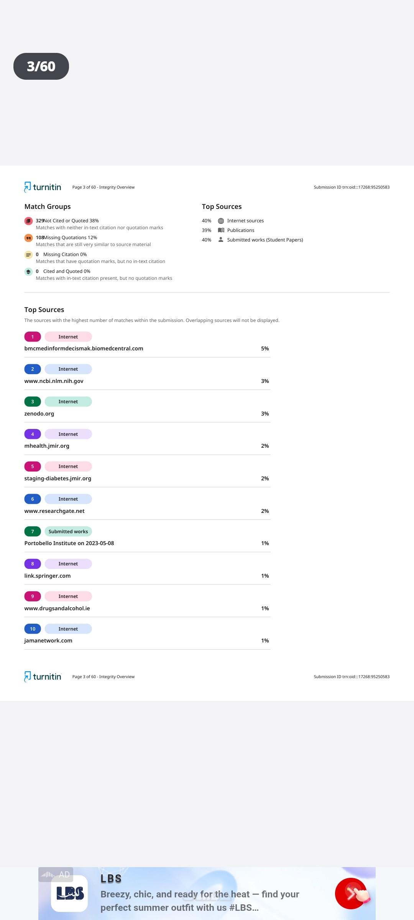Click the red Not Cited or Quoted icon

tap(28, 221)
